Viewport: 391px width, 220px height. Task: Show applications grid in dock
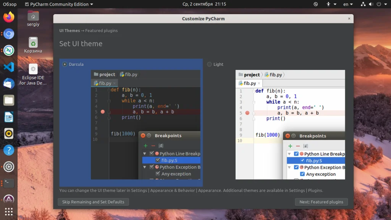point(9,212)
